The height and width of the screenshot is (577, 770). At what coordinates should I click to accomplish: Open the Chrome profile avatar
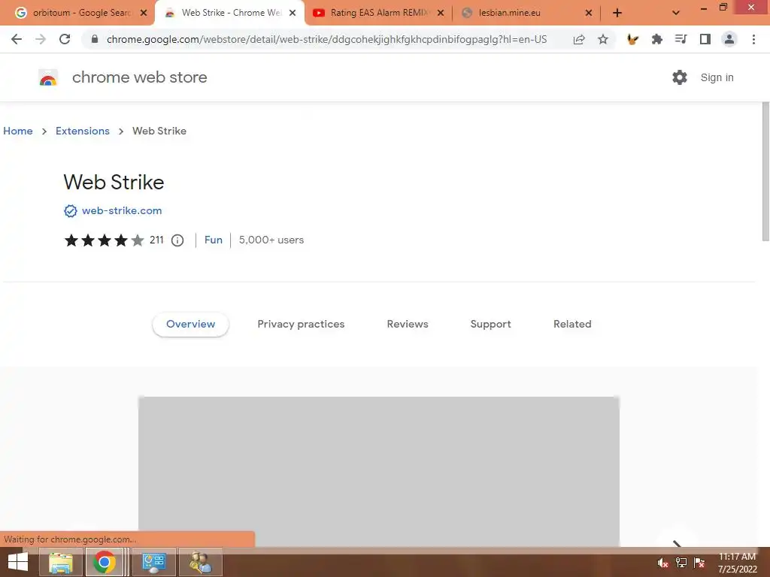pyautogui.click(x=729, y=39)
